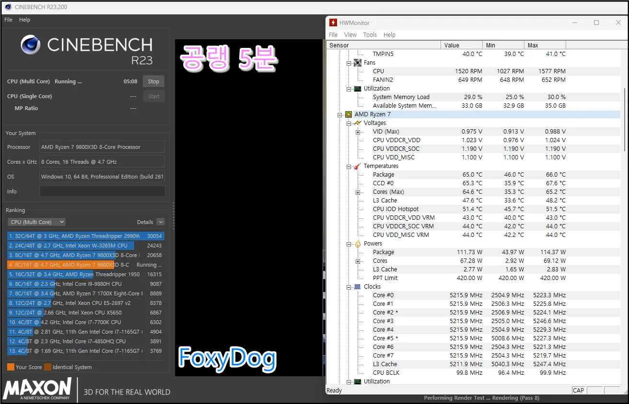Screen dimensions: 629x404
Task: Open HWMonitor View menu
Action: pos(350,35)
